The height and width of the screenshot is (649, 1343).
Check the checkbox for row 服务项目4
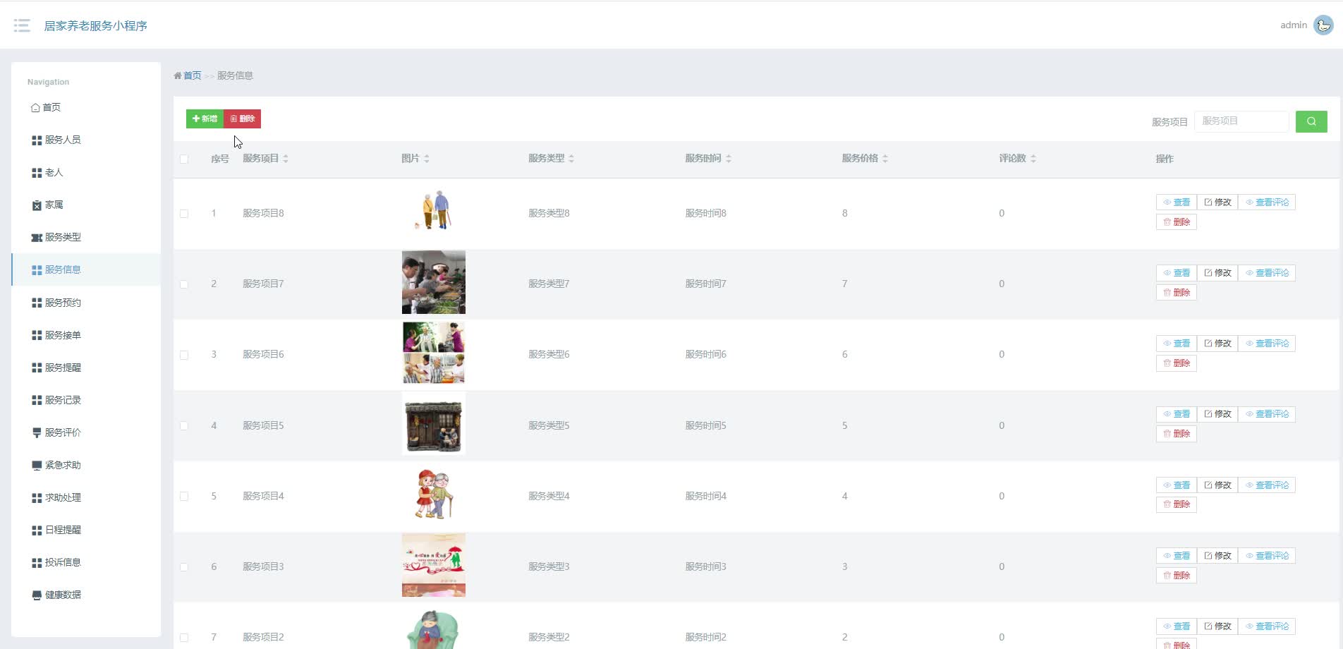click(x=184, y=497)
